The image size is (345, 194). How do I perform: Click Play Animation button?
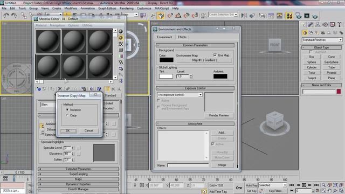(304, 185)
